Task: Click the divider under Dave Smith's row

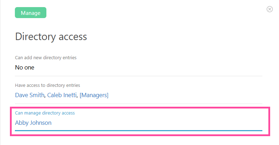Action: coord(138,104)
